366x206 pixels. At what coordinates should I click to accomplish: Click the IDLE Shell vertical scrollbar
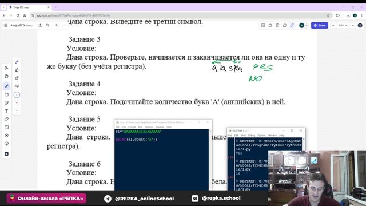(x=304, y=145)
